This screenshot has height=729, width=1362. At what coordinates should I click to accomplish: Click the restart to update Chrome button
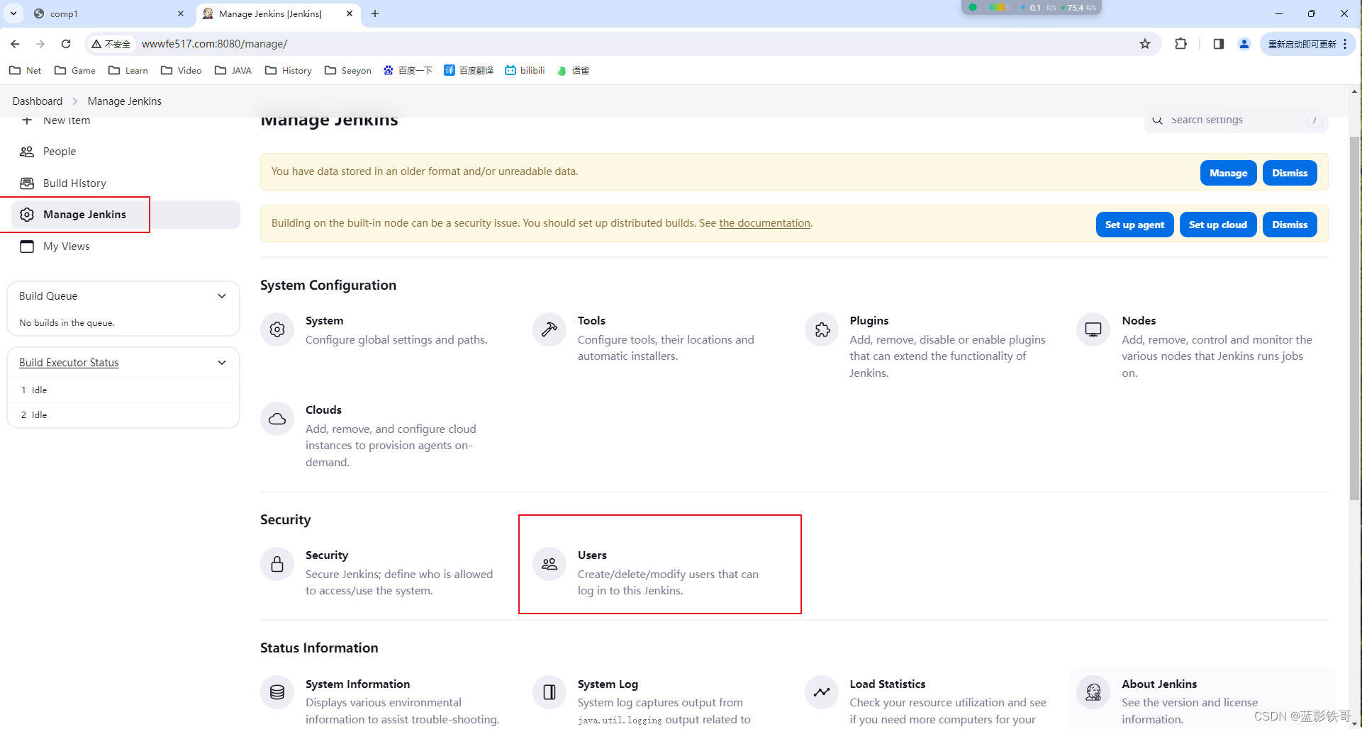click(x=1307, y=44)
